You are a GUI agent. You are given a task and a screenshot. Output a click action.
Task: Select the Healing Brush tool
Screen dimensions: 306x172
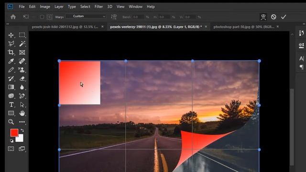22,61
